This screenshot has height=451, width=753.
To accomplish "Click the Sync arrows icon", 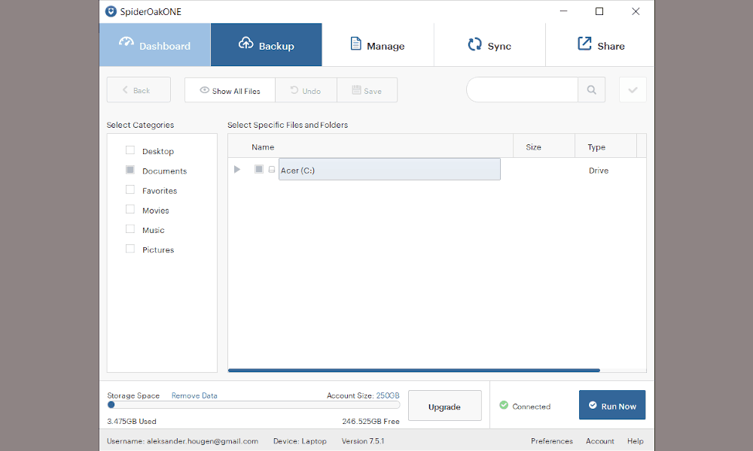I will pos(474,44).
